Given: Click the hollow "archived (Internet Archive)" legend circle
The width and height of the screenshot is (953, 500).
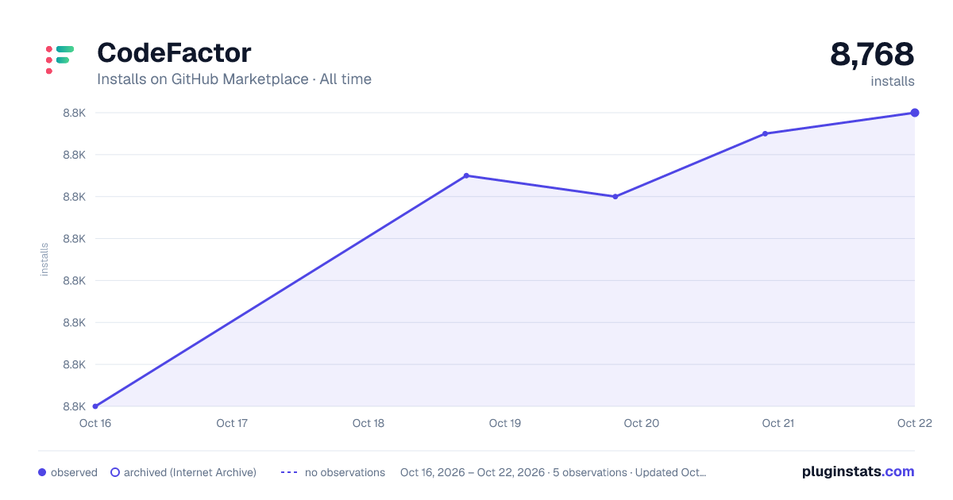Looking at the screenshot, I should coord(115,472).
